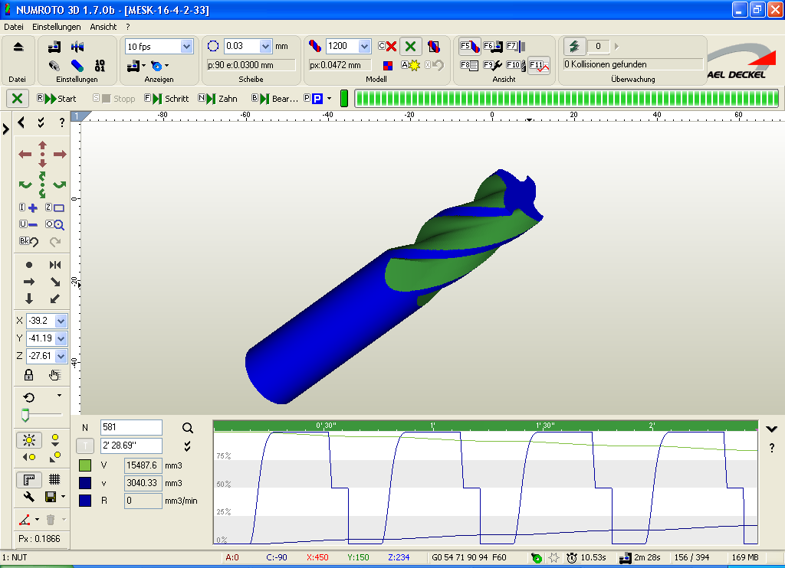Click the green V volume color swatch

(85, 465)
